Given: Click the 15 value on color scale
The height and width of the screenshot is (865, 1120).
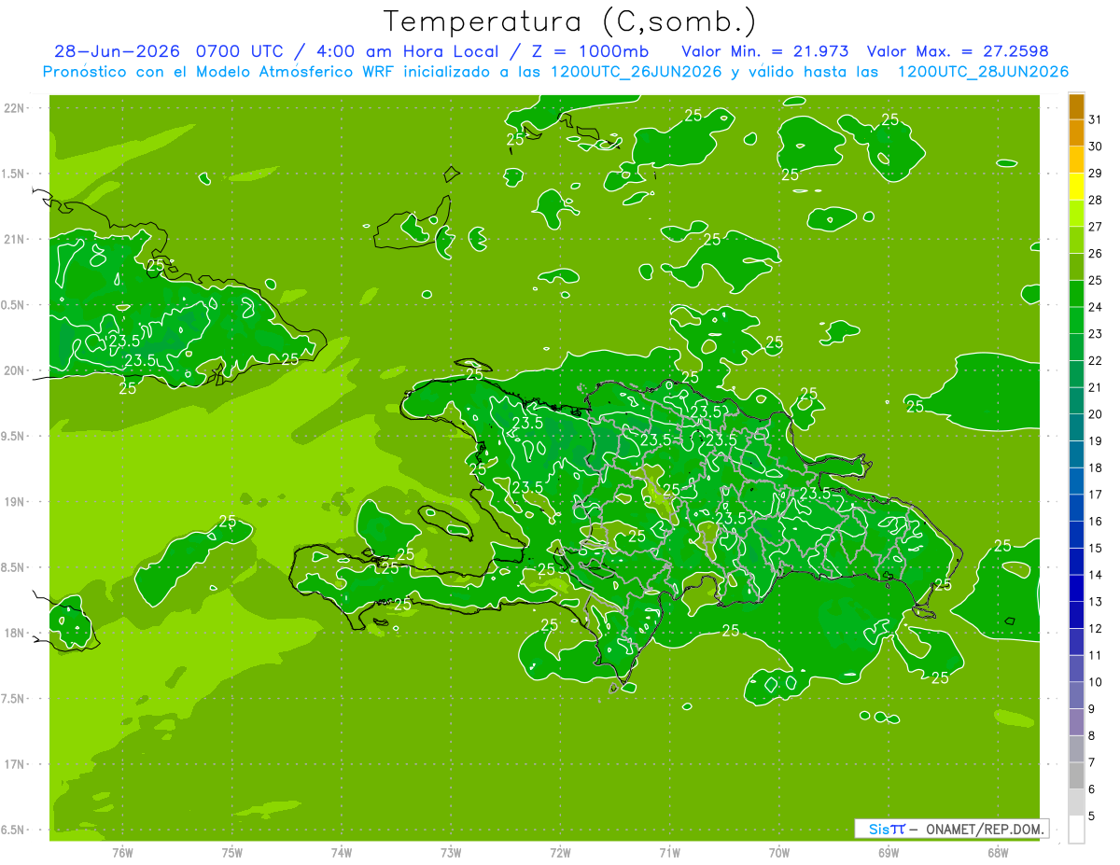Looking at the screenshot, I should tap(1096, 548).
